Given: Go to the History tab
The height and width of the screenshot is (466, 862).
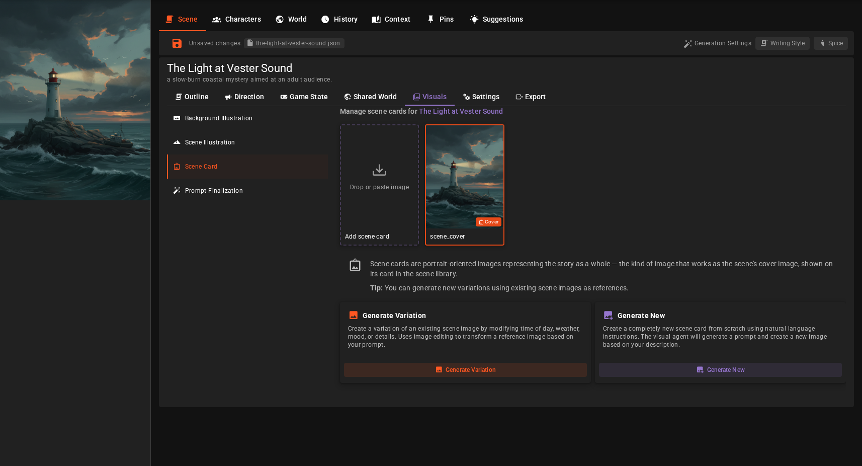Looking at the screenshot, I should pos(339,19).
